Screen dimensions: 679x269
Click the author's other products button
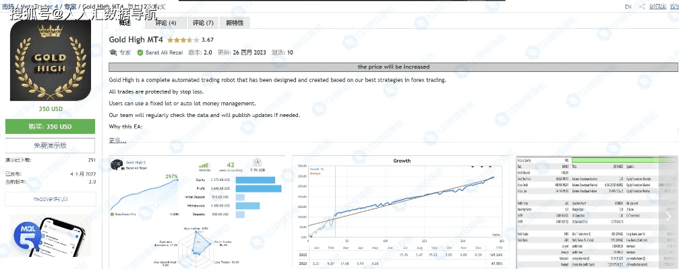click(x=51, y=199)
